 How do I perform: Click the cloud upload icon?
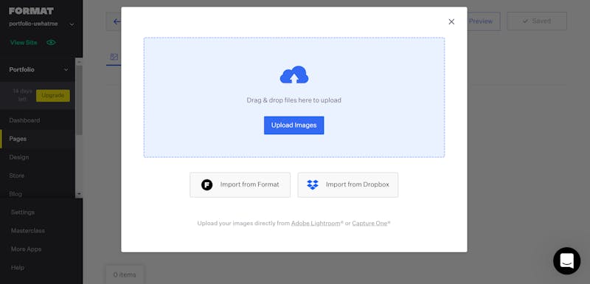click(x=294, y=75)
